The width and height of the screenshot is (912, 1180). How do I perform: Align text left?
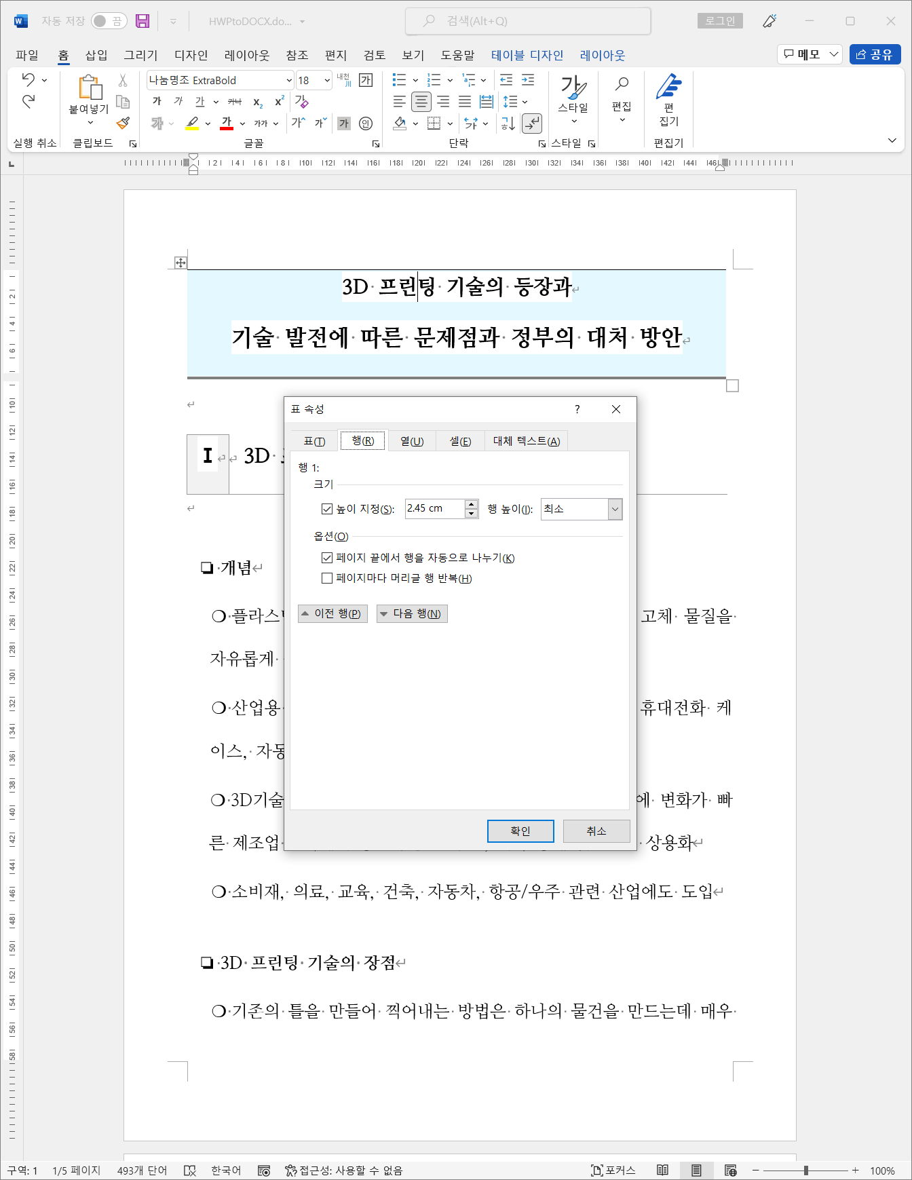(x=400, y=102)
